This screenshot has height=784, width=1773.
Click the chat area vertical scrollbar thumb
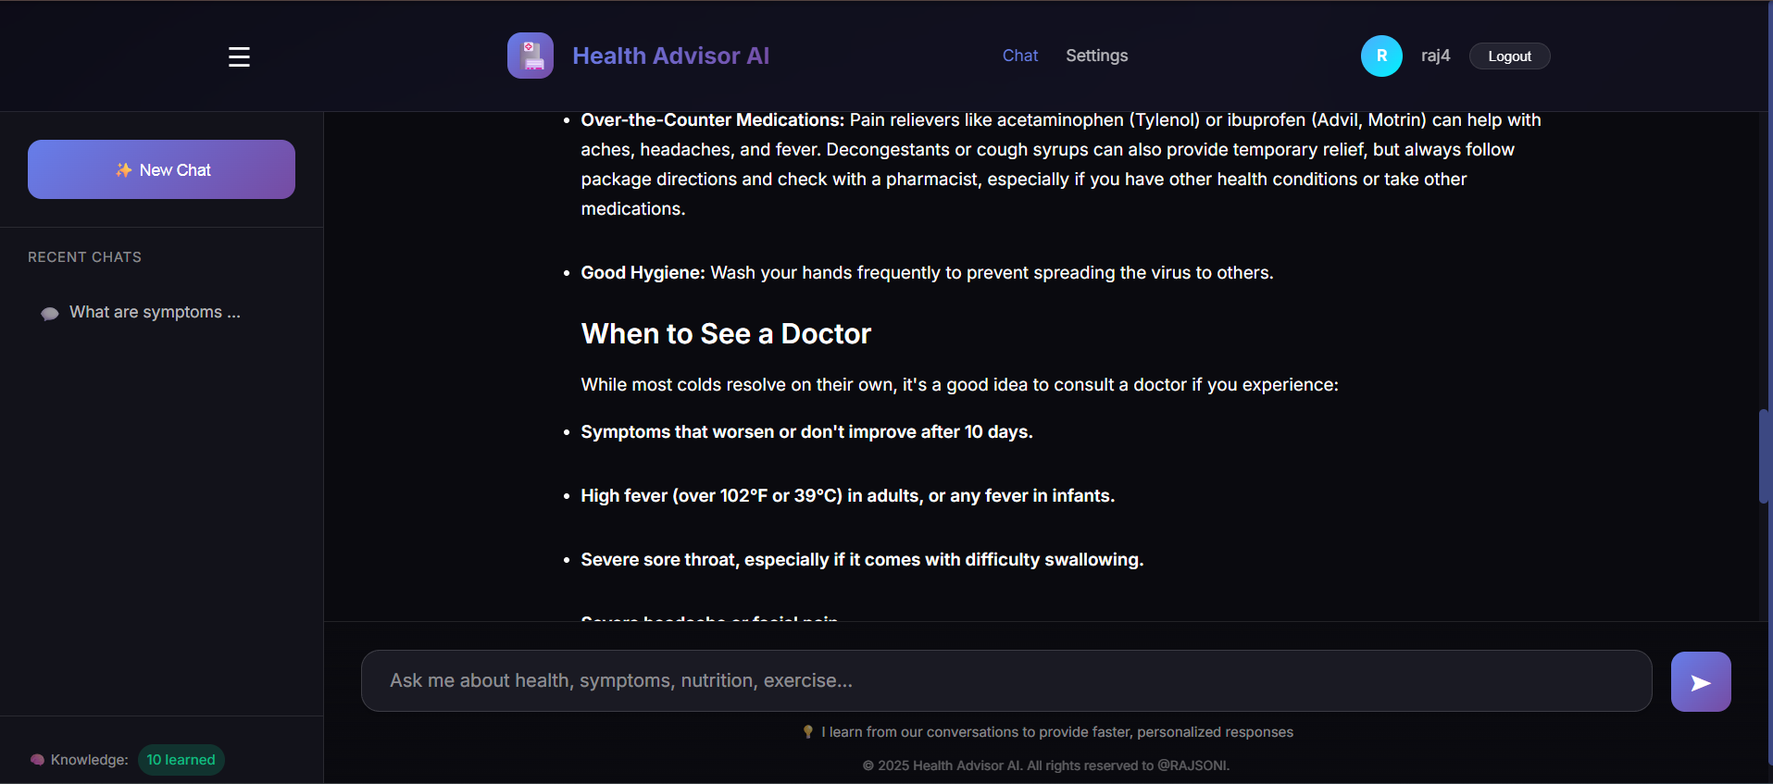point(1763,456)
